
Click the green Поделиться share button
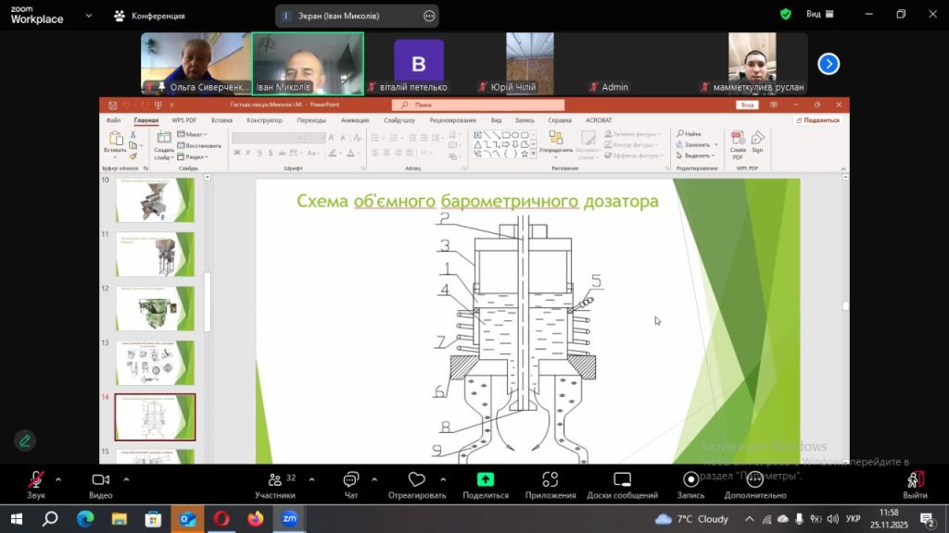(485, 480)
